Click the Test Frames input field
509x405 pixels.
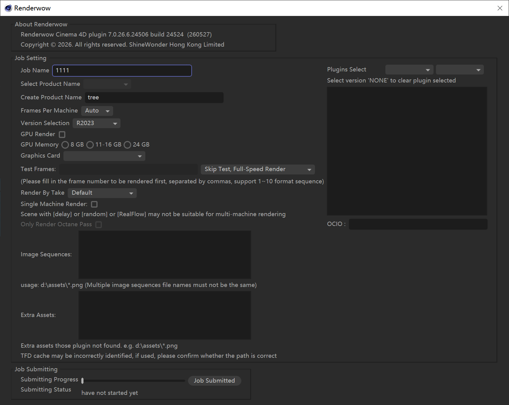click(x=128, y=169)
